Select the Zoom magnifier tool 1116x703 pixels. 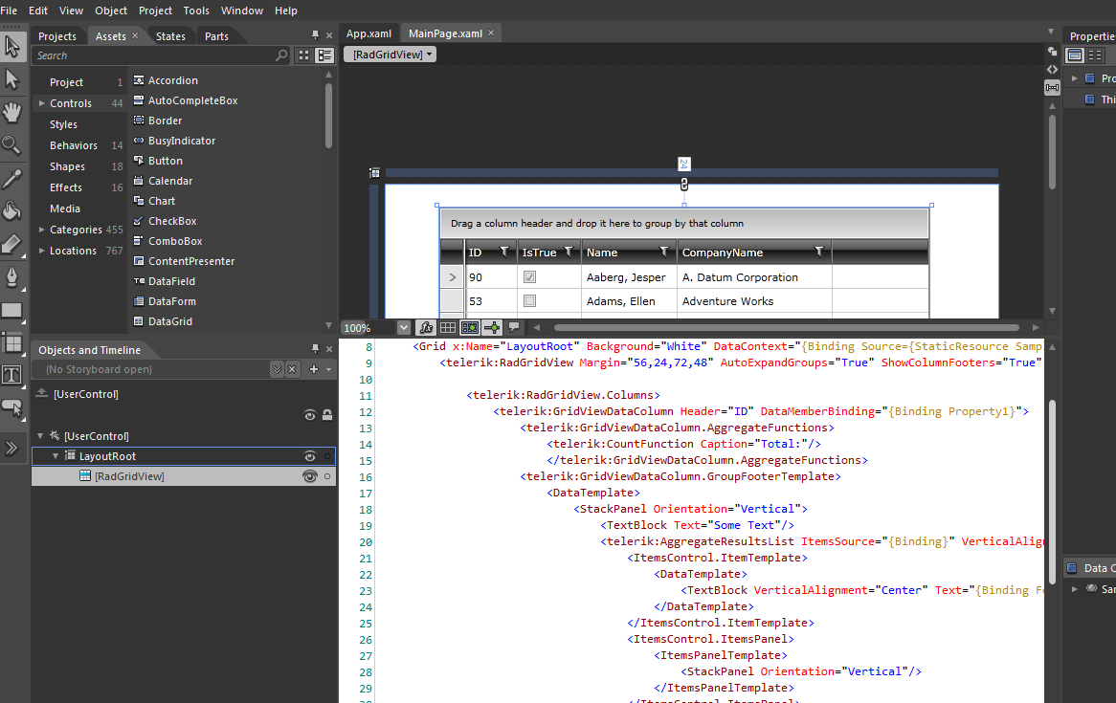12,145
